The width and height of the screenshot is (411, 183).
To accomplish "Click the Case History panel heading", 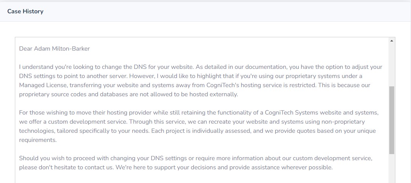I will [25, 11].
